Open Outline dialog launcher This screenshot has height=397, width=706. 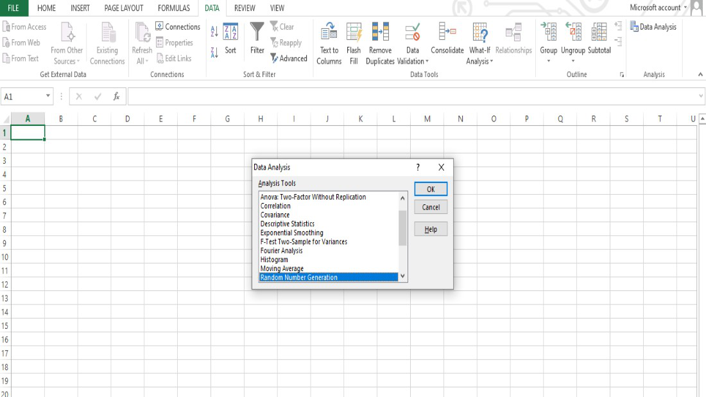pos(622,75)
